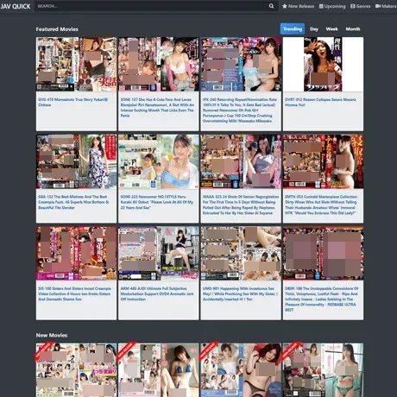Open the WAAA-323 title link
Viewport: 397px width, 397px height.
click(x=241, y=205)
